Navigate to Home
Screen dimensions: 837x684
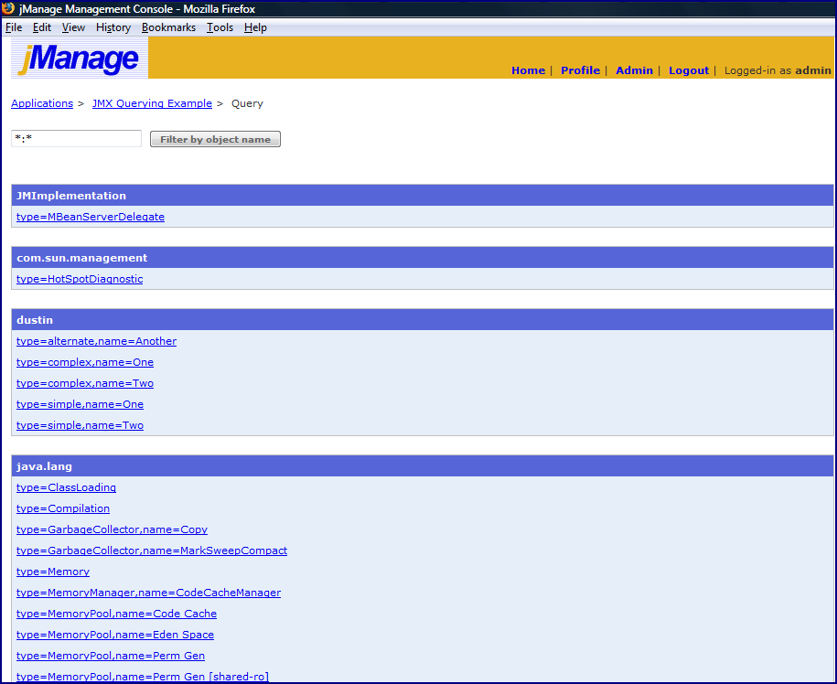pos(528,70)
